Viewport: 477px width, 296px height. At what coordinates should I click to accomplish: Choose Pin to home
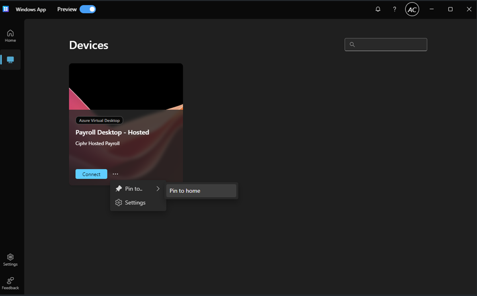point(201,191)
